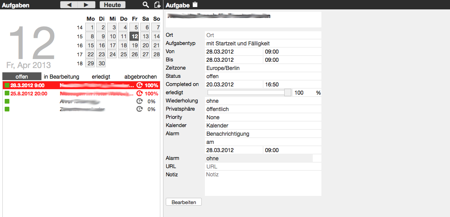Viewport: 450px width, 217px height.
Task: Switch to the in Bearbeitung tab
Action: [61, 77]
